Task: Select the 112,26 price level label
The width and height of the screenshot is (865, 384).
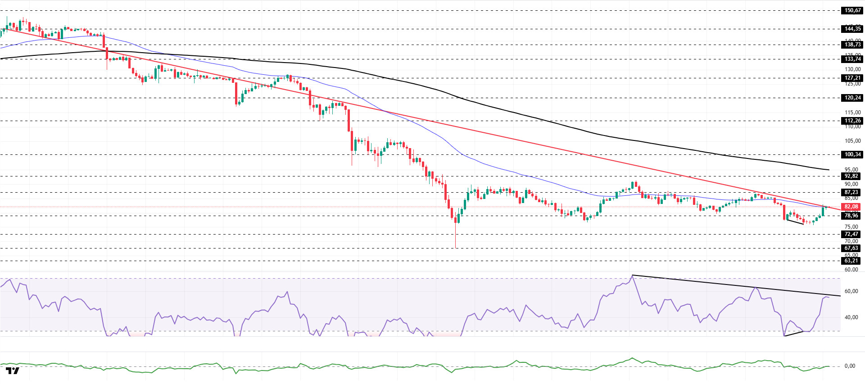Action: tap(852, 121)
